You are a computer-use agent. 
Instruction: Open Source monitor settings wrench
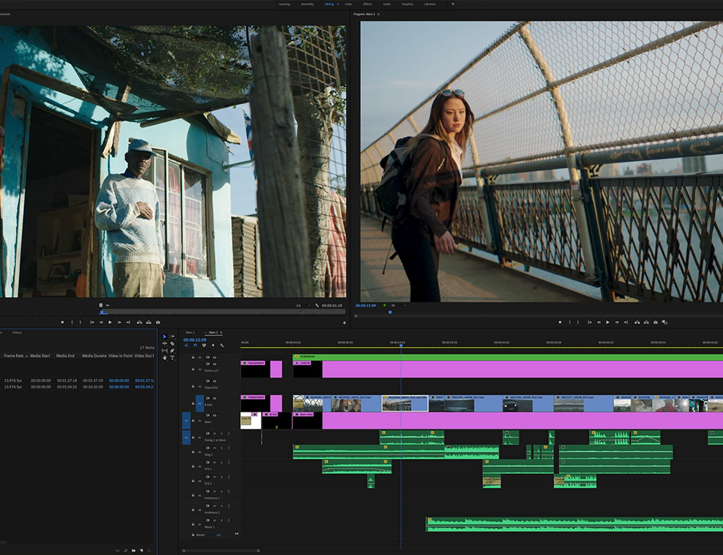tap(317, 305)
